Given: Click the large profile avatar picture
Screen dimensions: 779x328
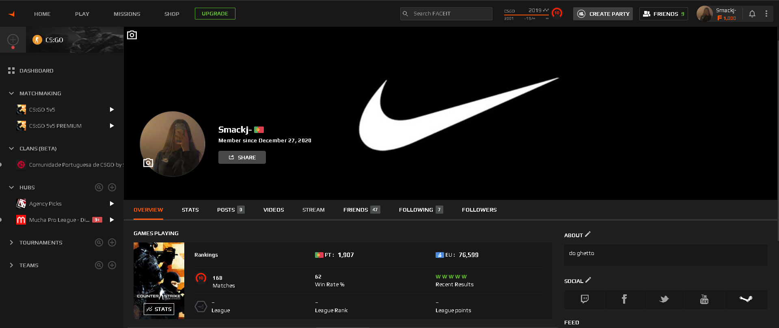Looking at the screenshot, I should click(x=173, y=144).
